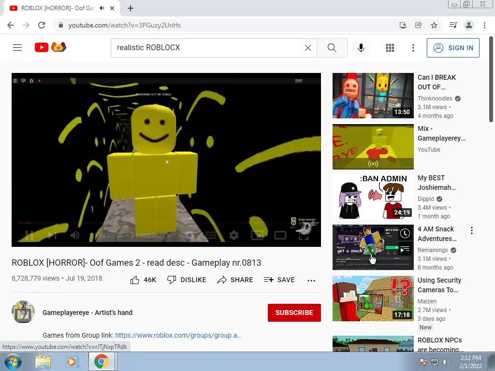Screen dimensions: 495x371
Task: View site info via padlock icon
Action: pos(61,25)
